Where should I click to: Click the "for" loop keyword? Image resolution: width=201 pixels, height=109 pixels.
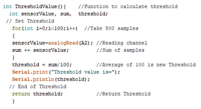[15, 28]
